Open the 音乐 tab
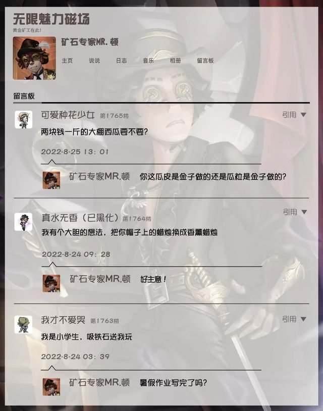Screen dimensions: 323x411 (x=148, y=61)
